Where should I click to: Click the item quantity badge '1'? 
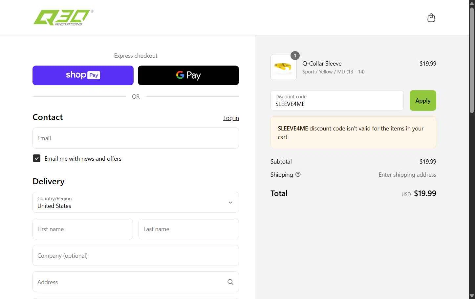(295, 56)
